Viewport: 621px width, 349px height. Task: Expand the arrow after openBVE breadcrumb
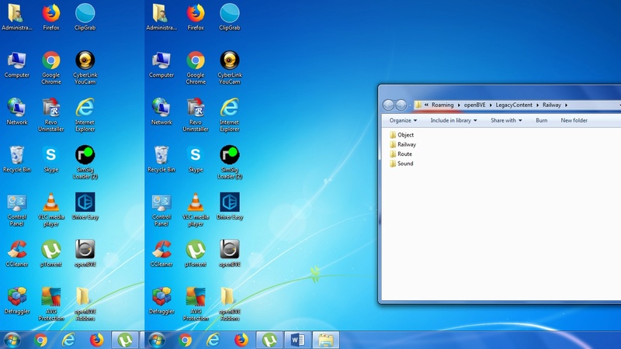[x=491, y=105]
